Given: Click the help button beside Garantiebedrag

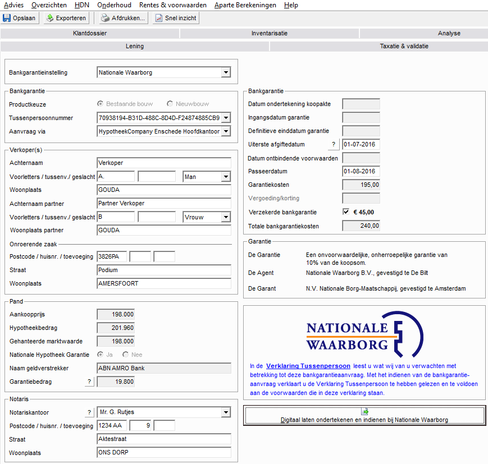Looking at the screenshot, I should pos(89,382).
